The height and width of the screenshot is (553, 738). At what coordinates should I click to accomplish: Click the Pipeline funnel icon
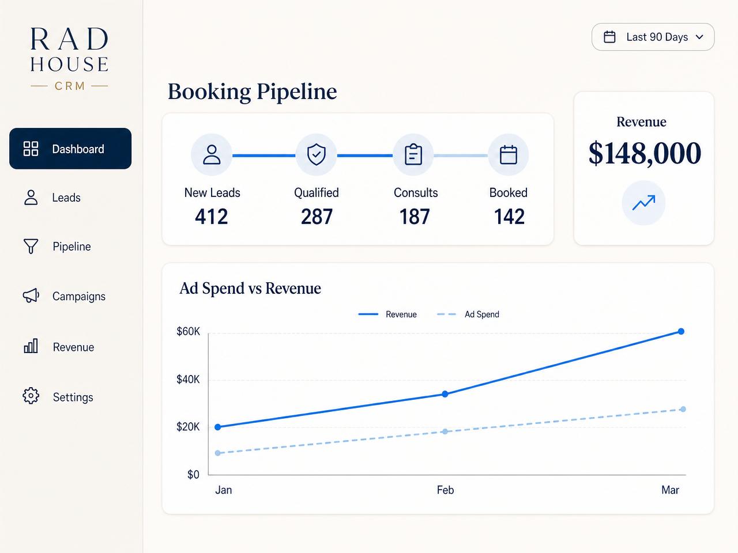tap(31, 247)
